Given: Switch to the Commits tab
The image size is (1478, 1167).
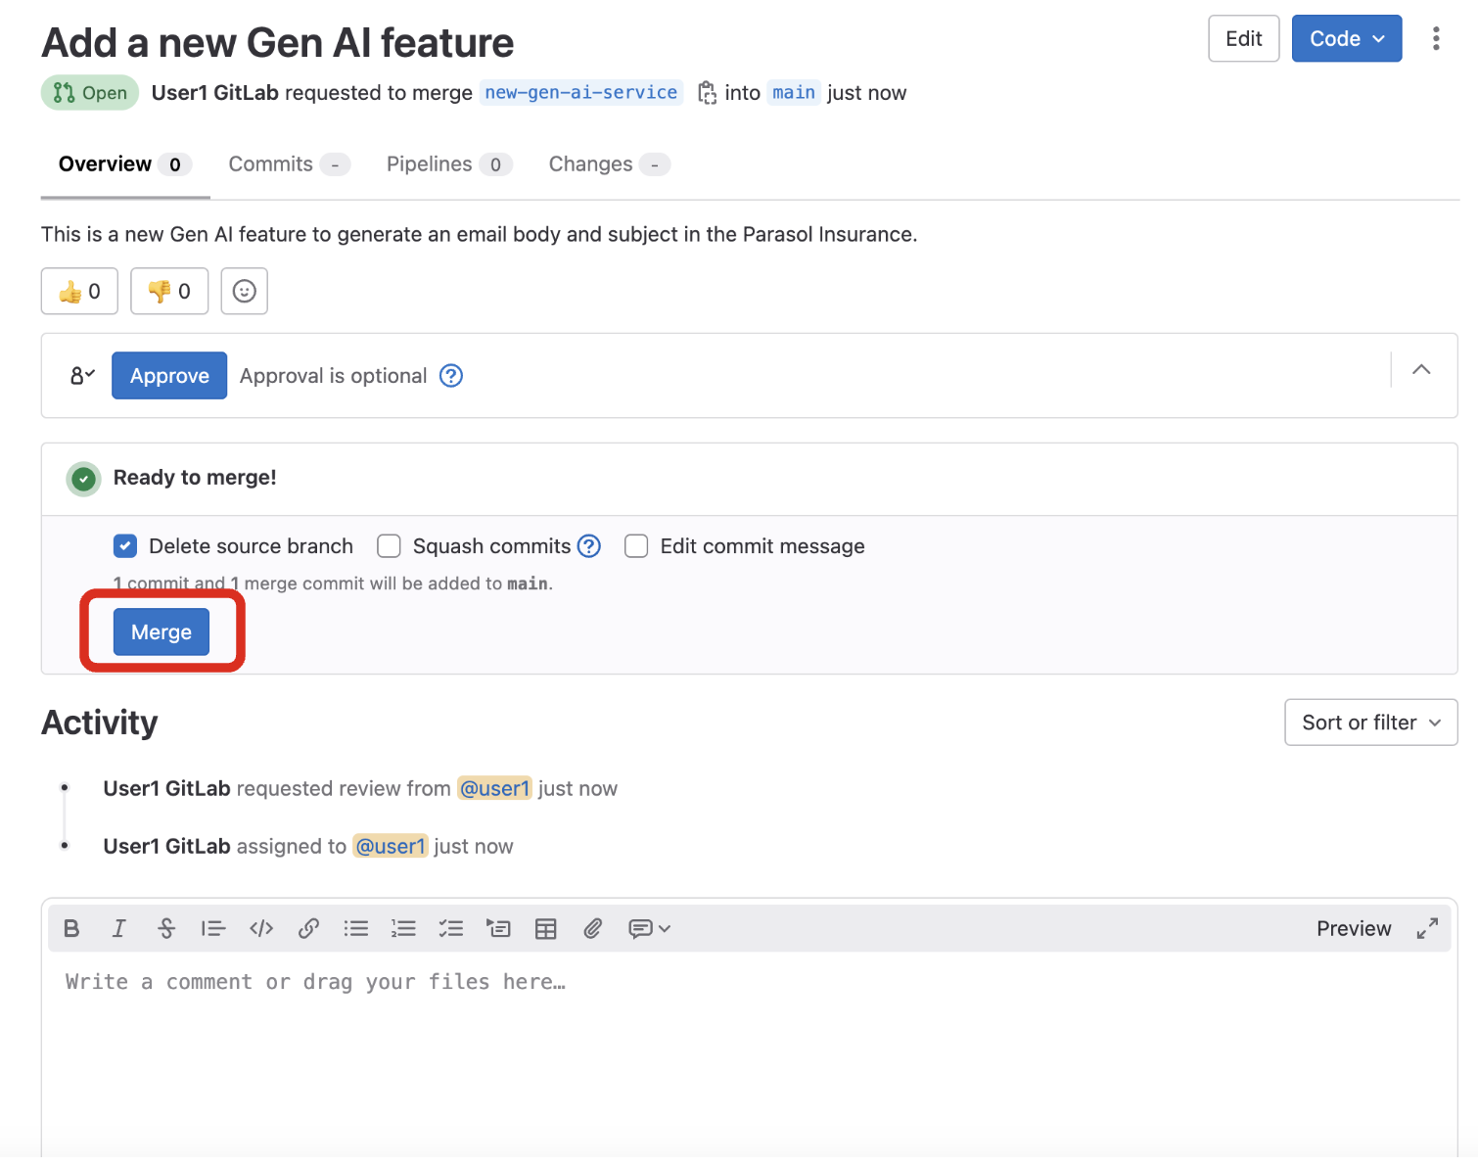Looking at the screenshot, I should coord(271,164).
